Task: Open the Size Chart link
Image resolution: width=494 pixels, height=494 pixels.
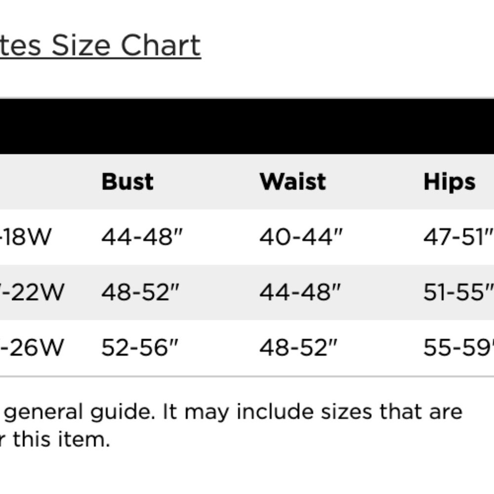Action: (x=100, y=45)
